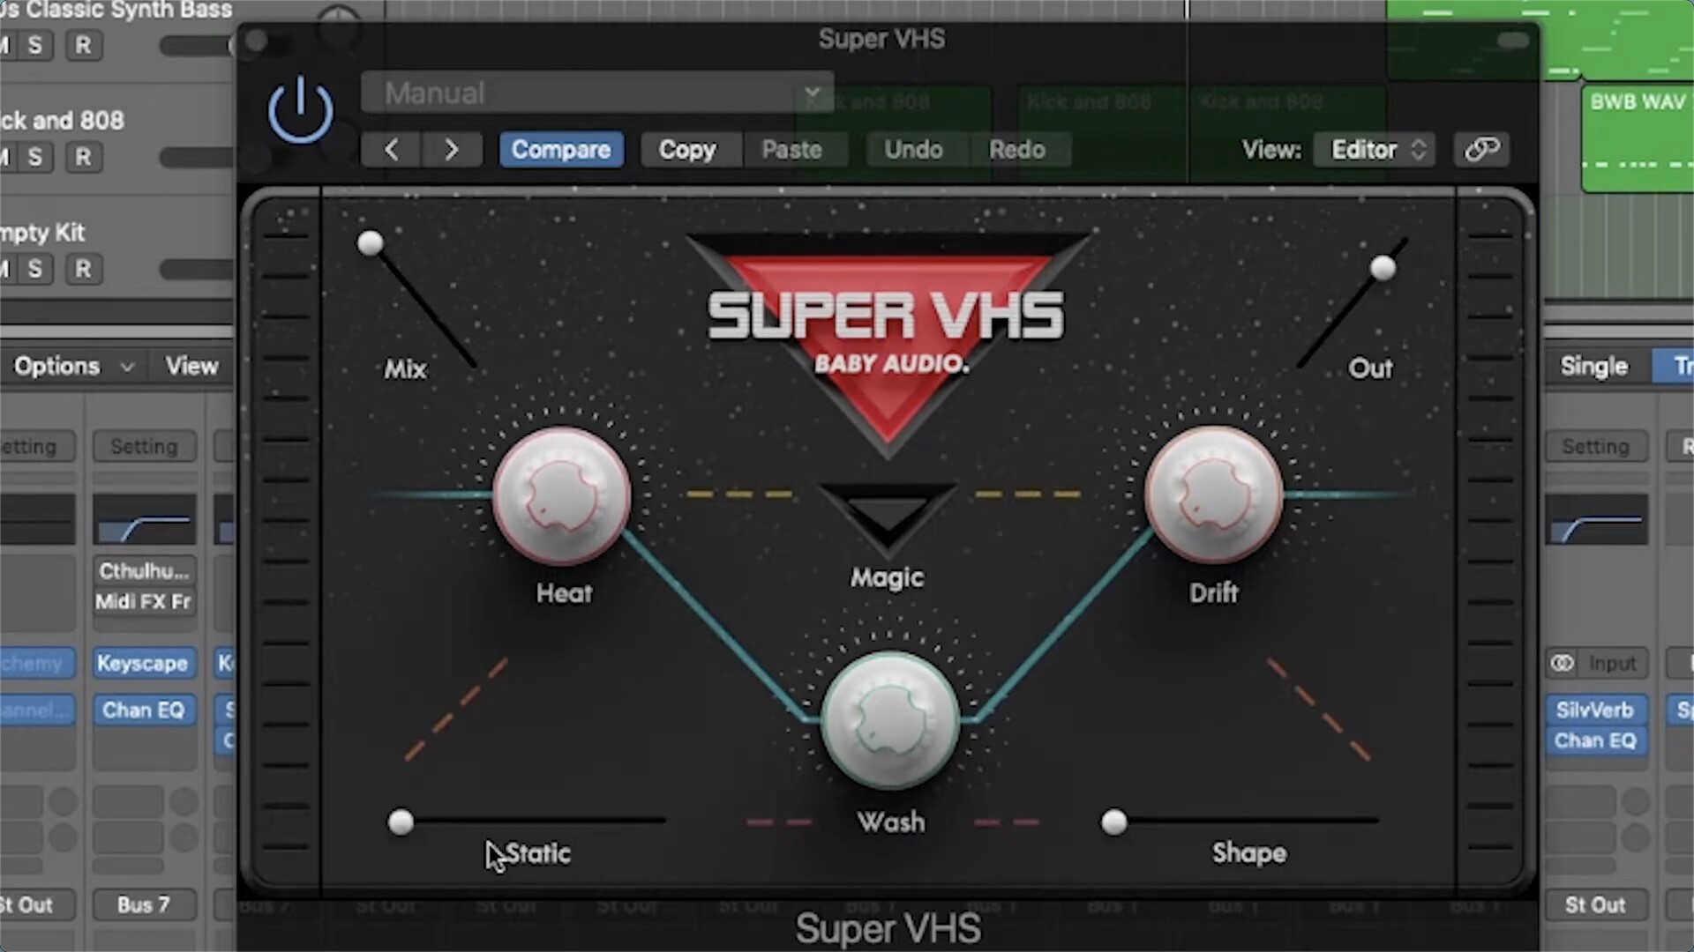Close the Super VHS plugin window
Image resolution: width=1694 pixels, height=952 pixels.
(257, 41)
